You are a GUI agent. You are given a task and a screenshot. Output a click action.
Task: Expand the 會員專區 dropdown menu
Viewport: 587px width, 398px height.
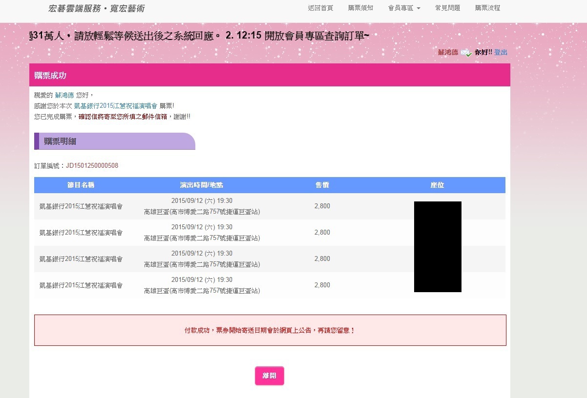point(404,8)
